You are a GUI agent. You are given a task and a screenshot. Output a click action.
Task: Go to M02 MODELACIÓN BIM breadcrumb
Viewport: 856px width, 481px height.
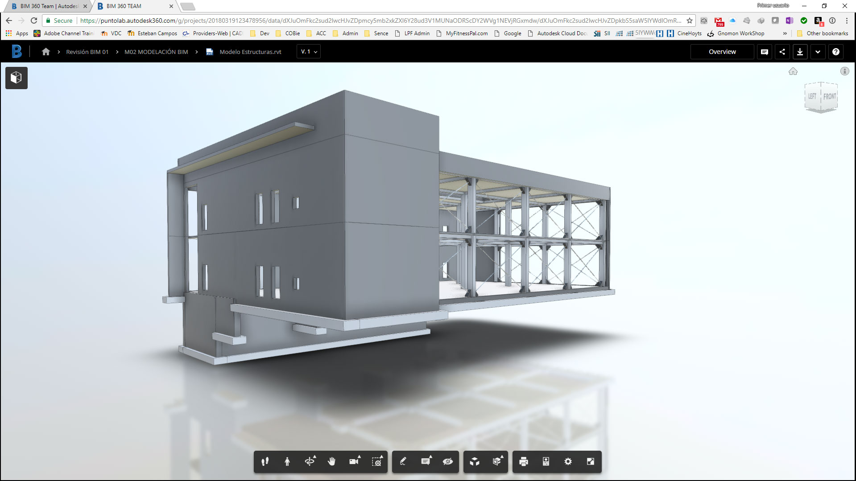tap(156, 52)
